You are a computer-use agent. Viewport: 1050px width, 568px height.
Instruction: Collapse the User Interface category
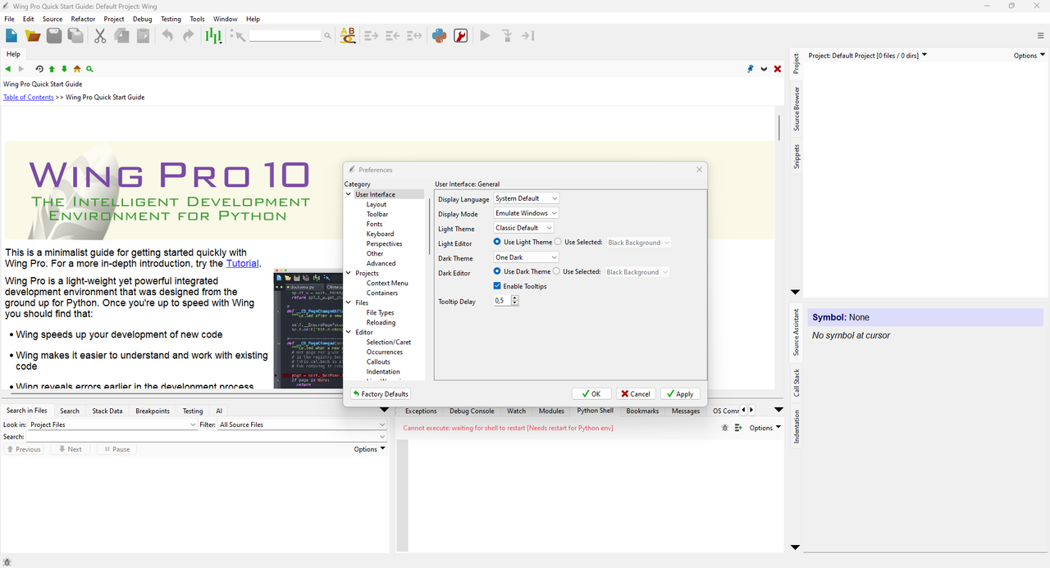[349, 194]
